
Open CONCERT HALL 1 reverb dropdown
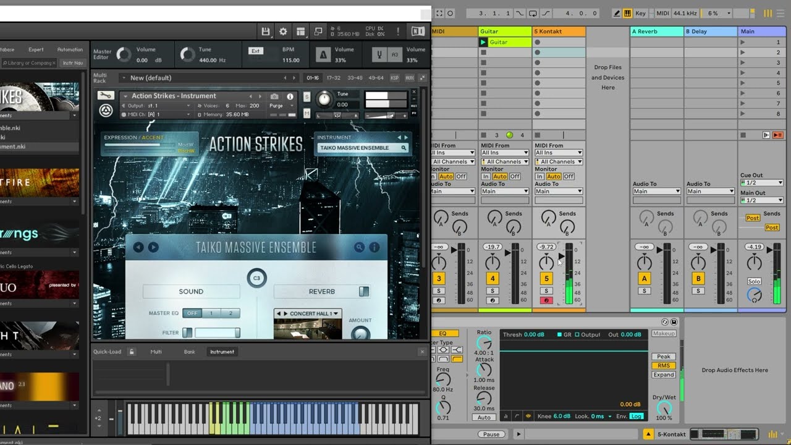point(308,313)
